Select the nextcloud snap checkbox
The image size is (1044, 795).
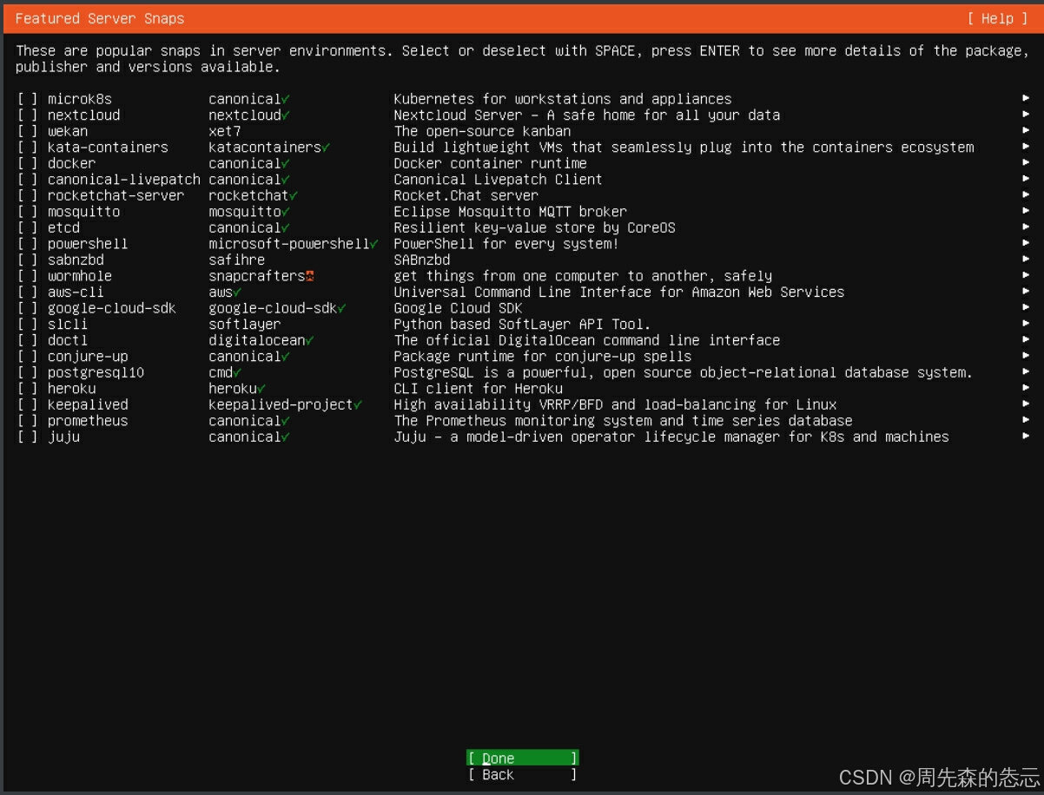point(28,115)
